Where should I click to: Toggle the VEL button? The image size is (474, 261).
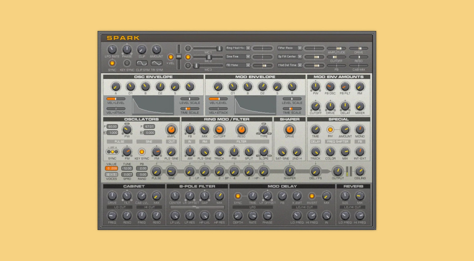pyautogui.click(x=171, y=57)
